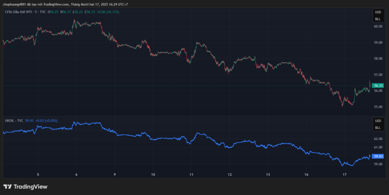
Task: Click the 62.00 label on UKOIL price axis
Action: (378, 139)
